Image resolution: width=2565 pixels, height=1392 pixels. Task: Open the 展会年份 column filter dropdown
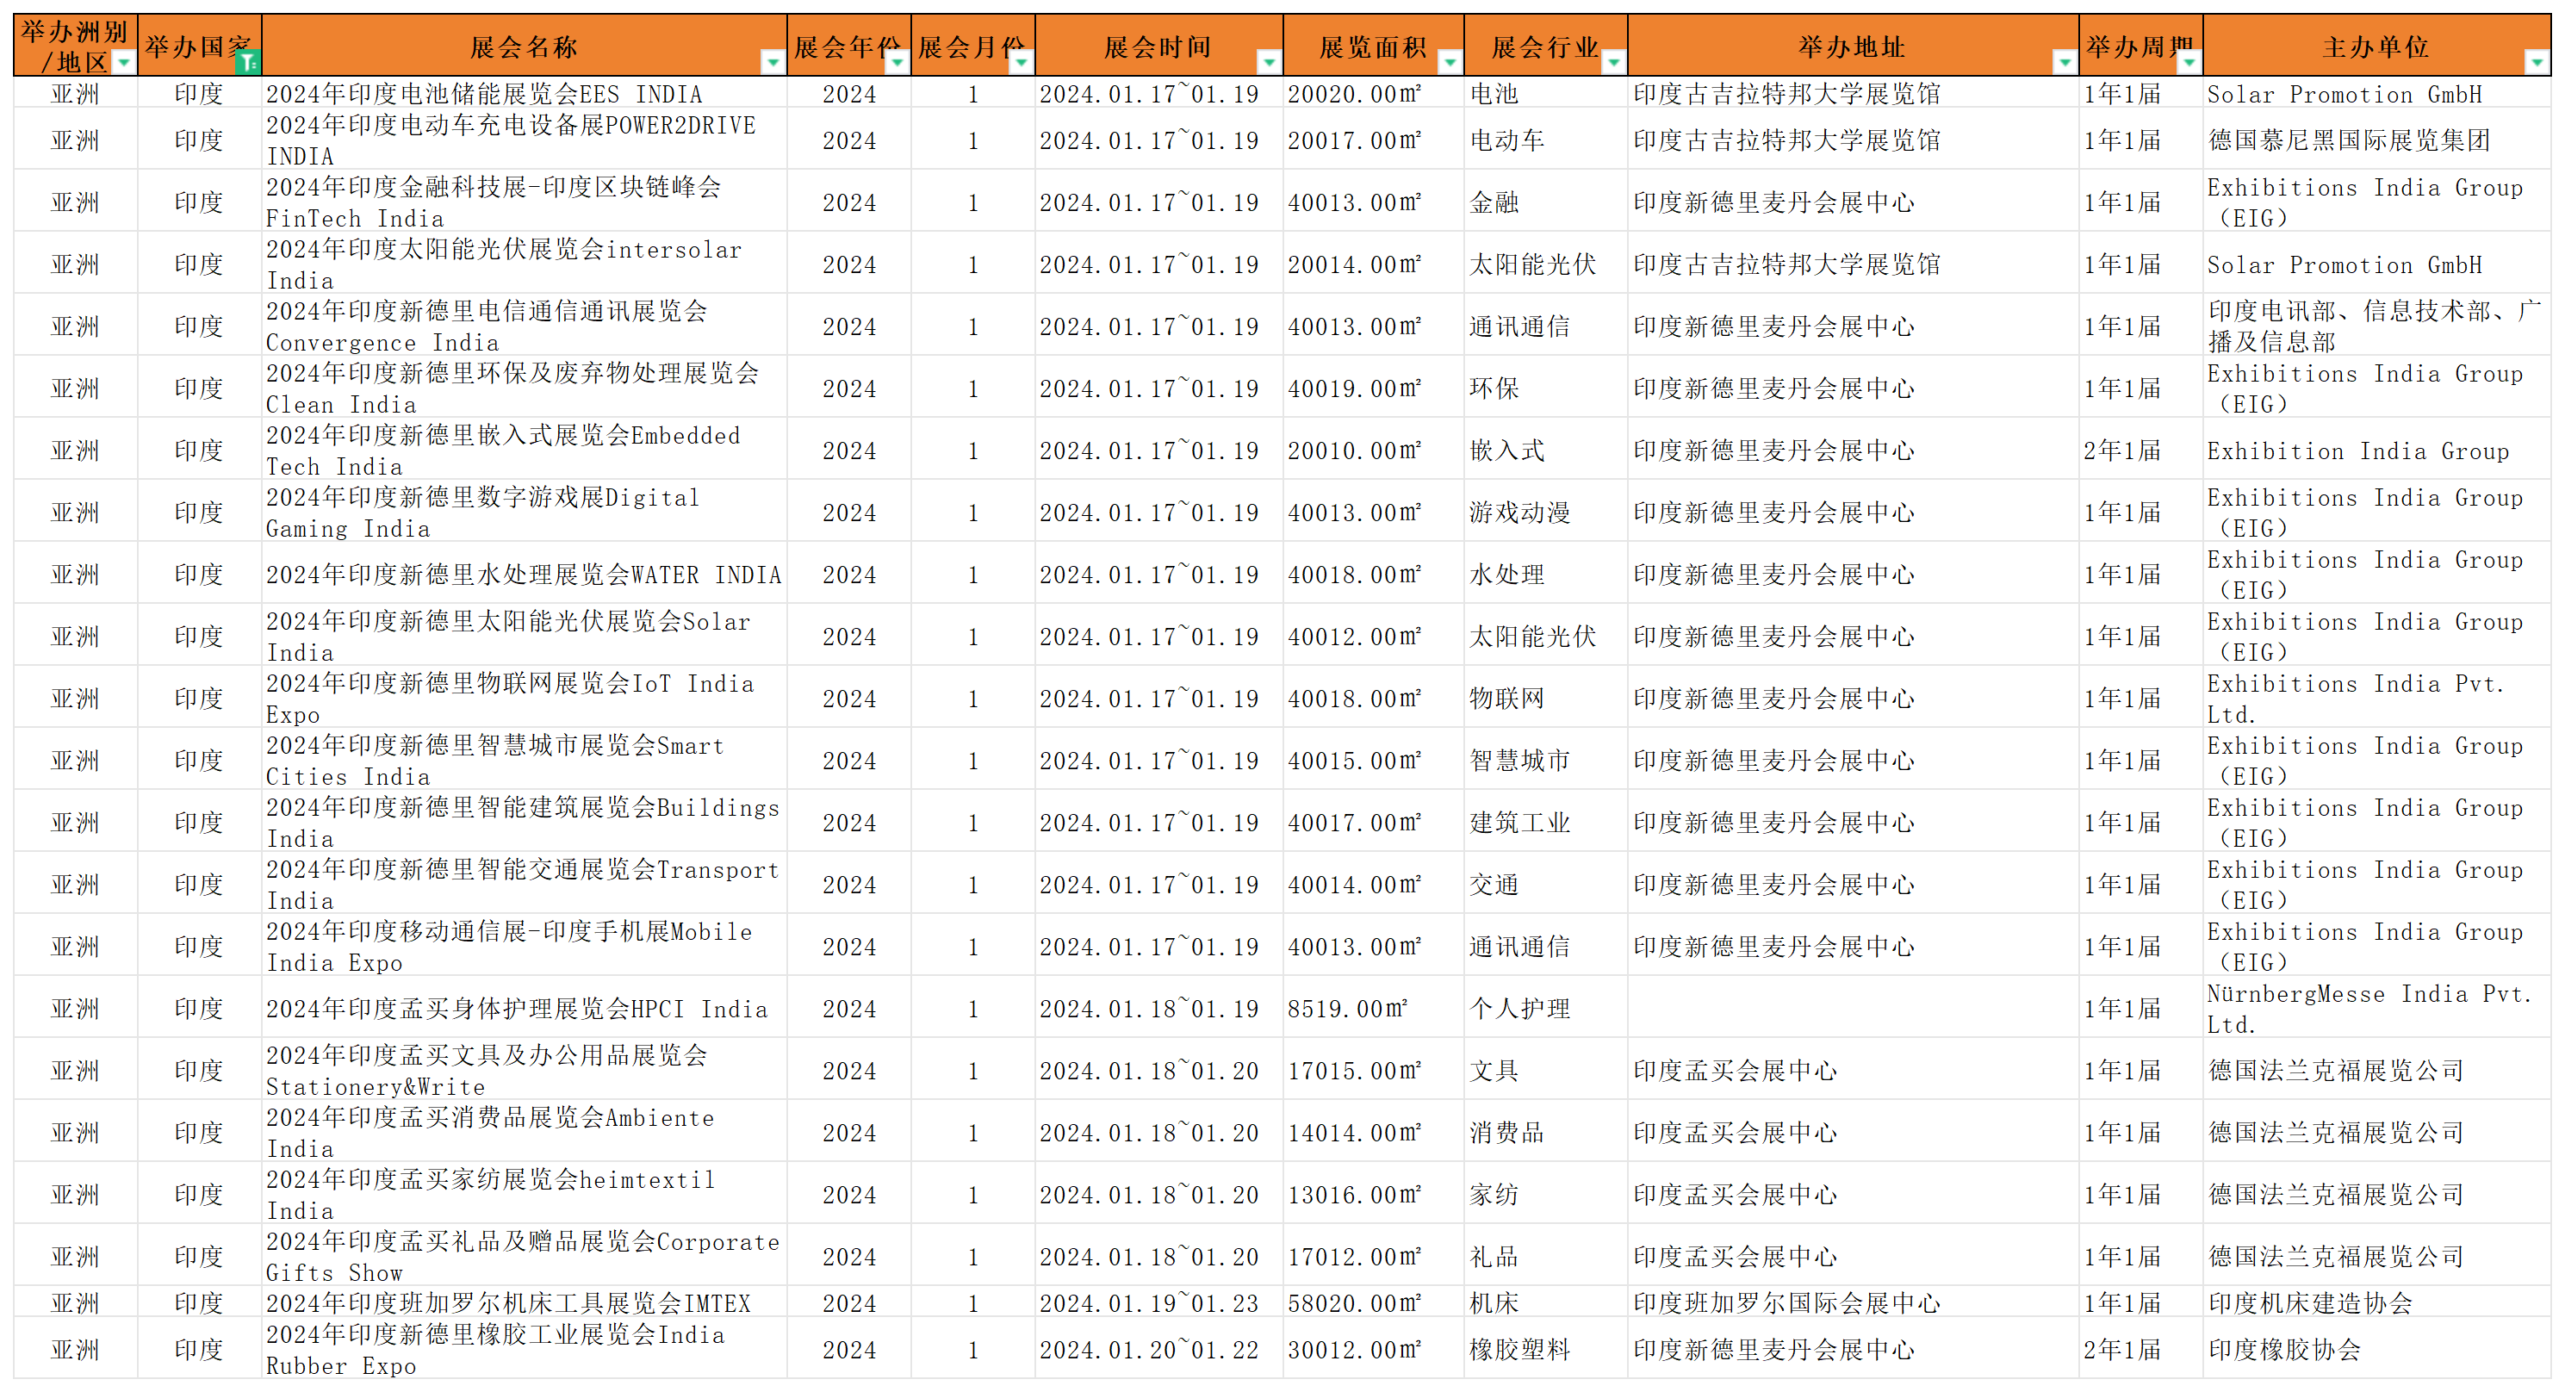coord(897,63)
